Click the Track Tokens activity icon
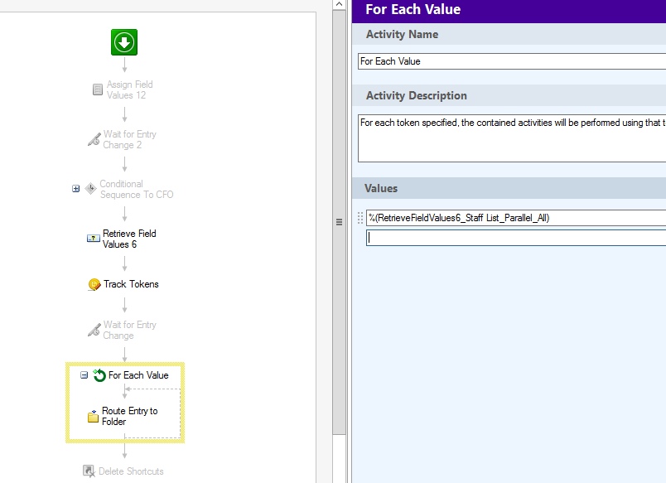This screenshot has height=483, width=666. click(94, 284)
